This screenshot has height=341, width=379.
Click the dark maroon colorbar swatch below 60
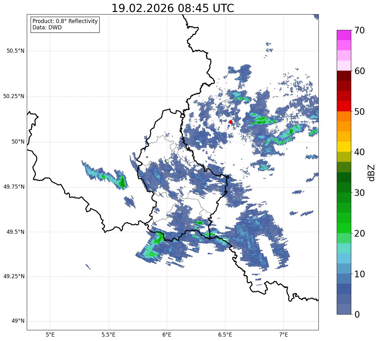click(344, 76)
